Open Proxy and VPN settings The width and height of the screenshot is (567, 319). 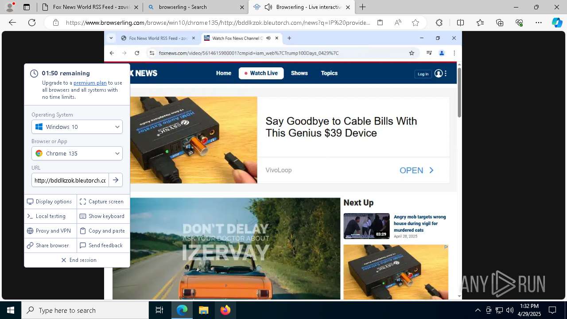pos(50,231)
